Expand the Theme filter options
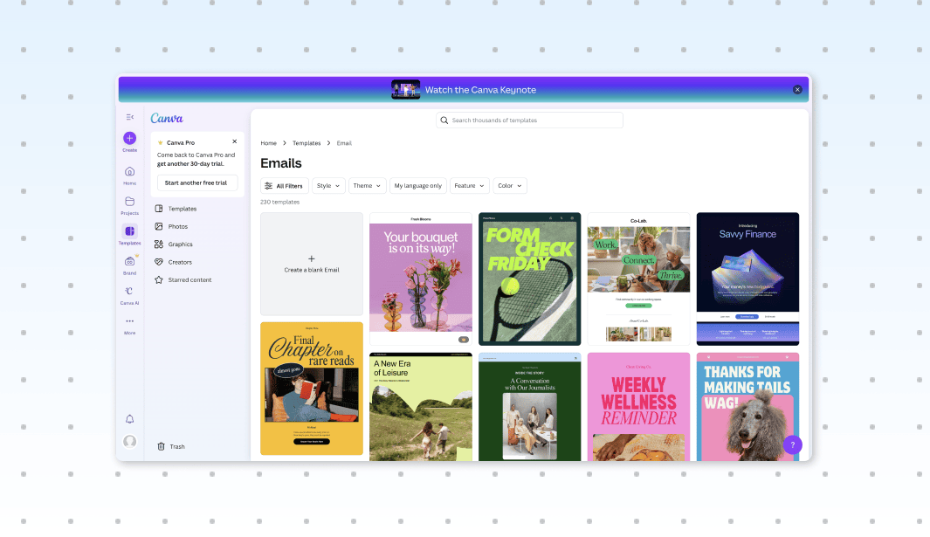 [x=367, y=185]
